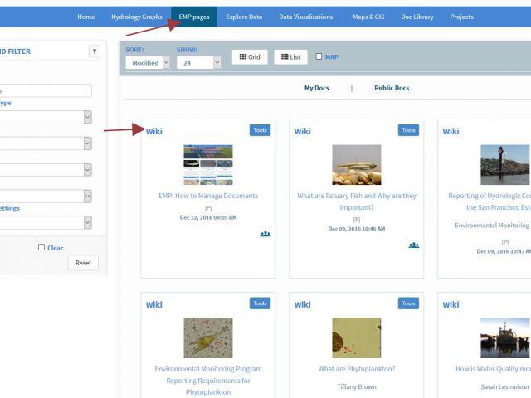Screen dimensions: 531x398
Task: Open What are Estuary Fish and Why link
Action: pos(357,201)
